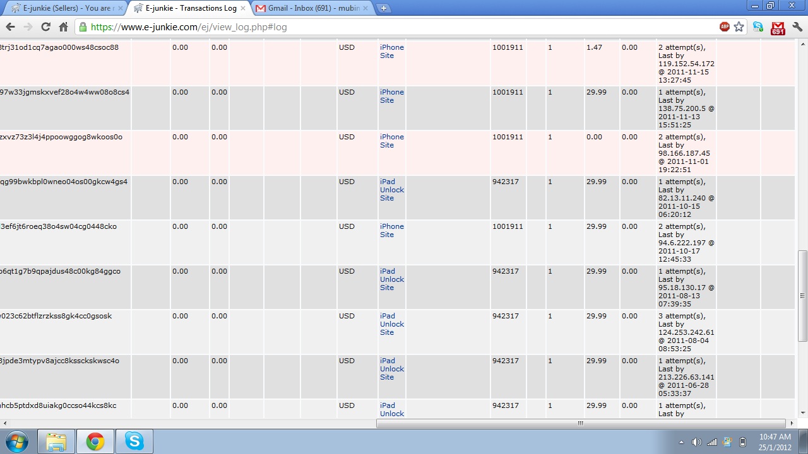
Task: Open iPad Unlock Site link for 023c62btflzrzkss
Action: point(391,324)
